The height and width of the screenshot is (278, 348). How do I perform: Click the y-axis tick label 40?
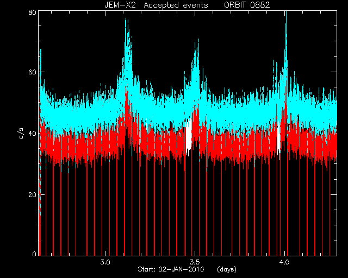[32, 133]
